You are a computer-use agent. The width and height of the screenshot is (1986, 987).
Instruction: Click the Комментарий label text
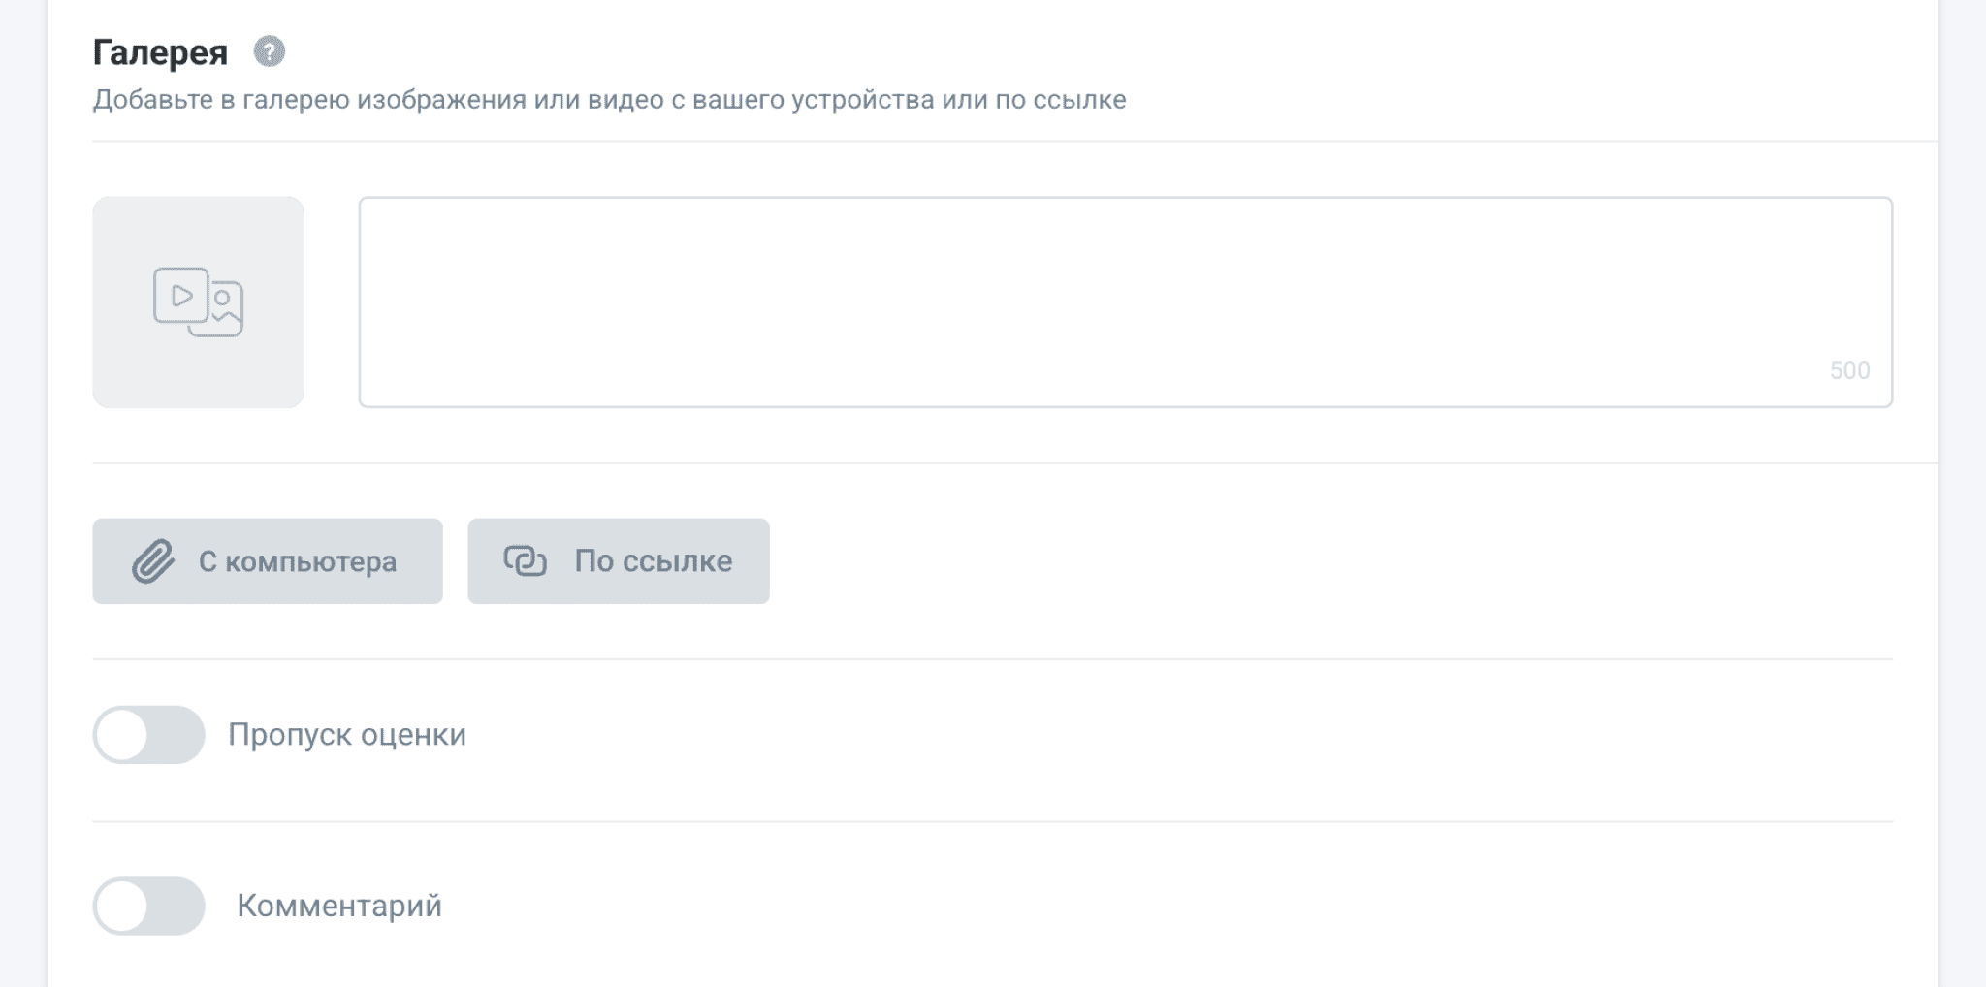click(x=339, y=906)
